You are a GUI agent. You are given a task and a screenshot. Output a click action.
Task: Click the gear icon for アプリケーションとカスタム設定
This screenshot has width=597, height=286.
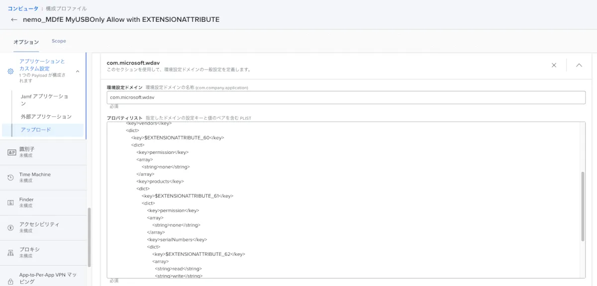(10, 71)
